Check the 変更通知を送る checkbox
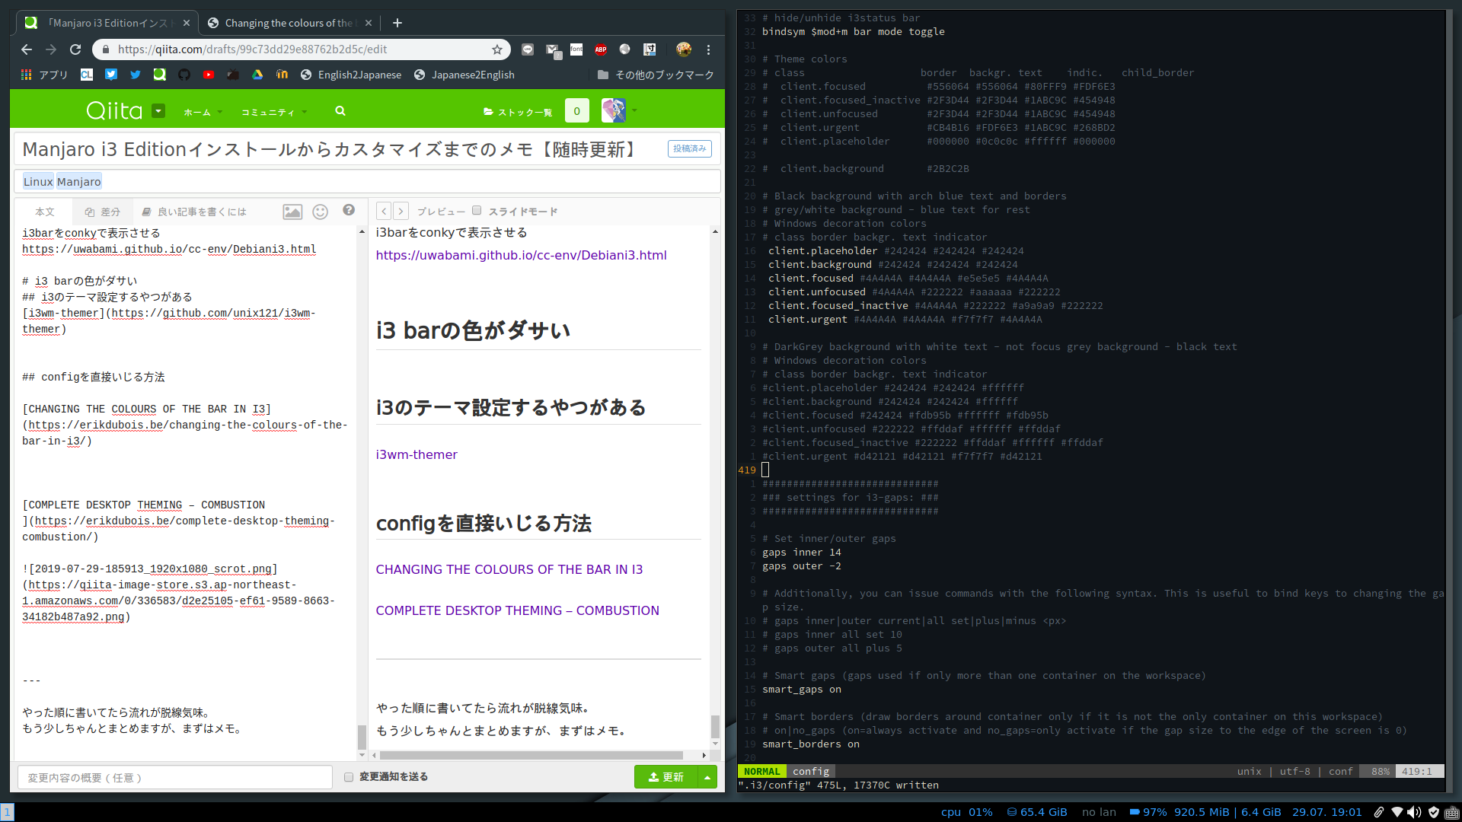Image resolution: width=1462 pixels, height=822 pixels. click(x=349, y=776)
